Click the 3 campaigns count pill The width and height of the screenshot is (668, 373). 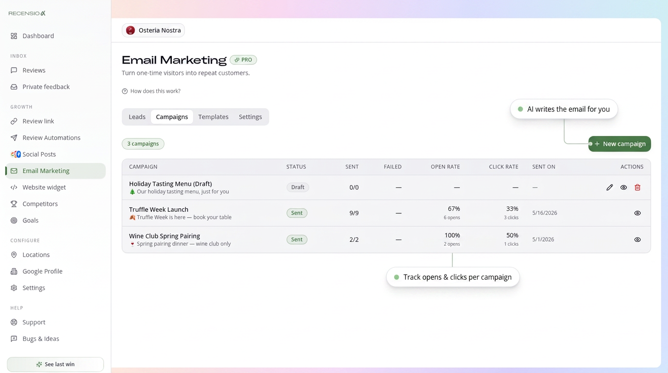point(143,144)
